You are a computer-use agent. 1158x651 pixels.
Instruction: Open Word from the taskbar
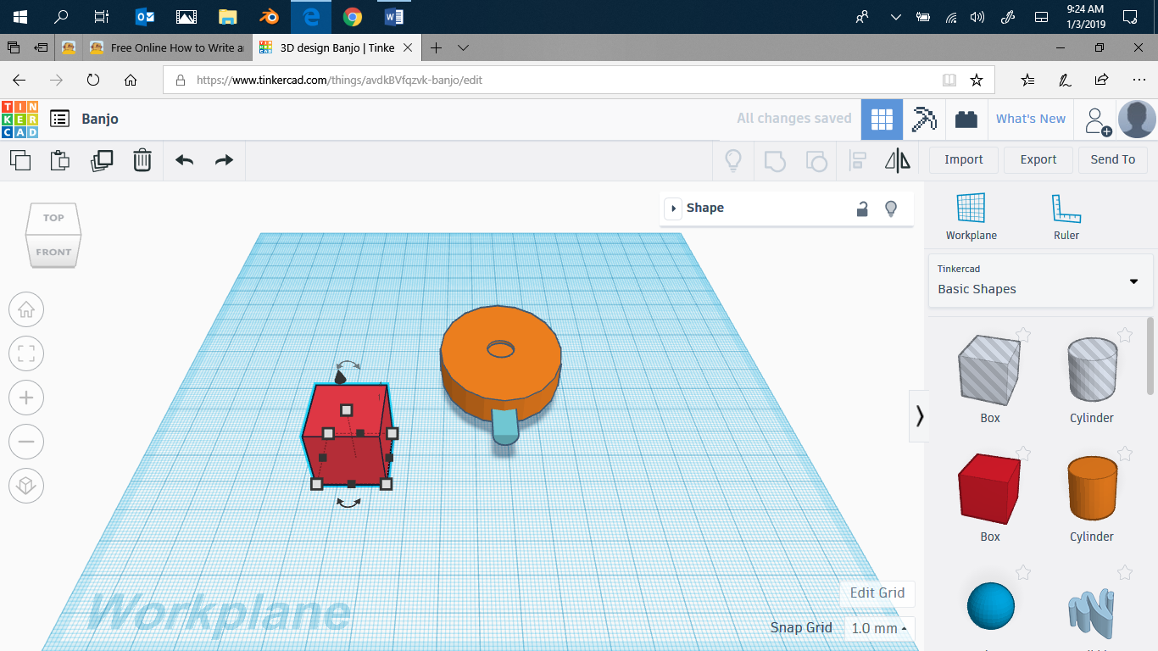point(394,16)
